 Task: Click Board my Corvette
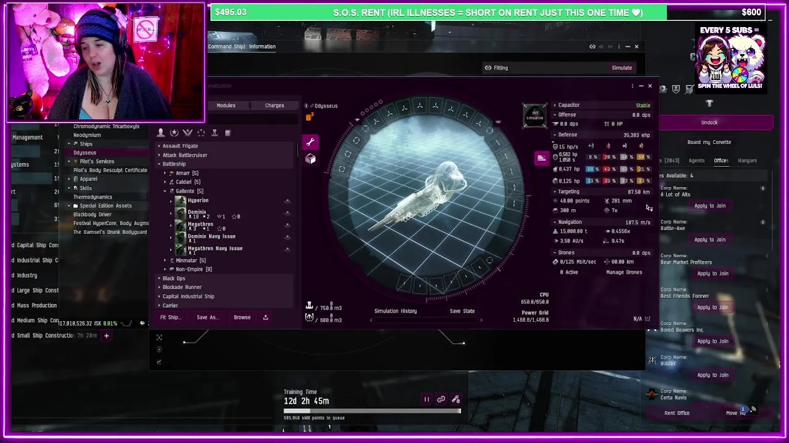coord(709,142)
